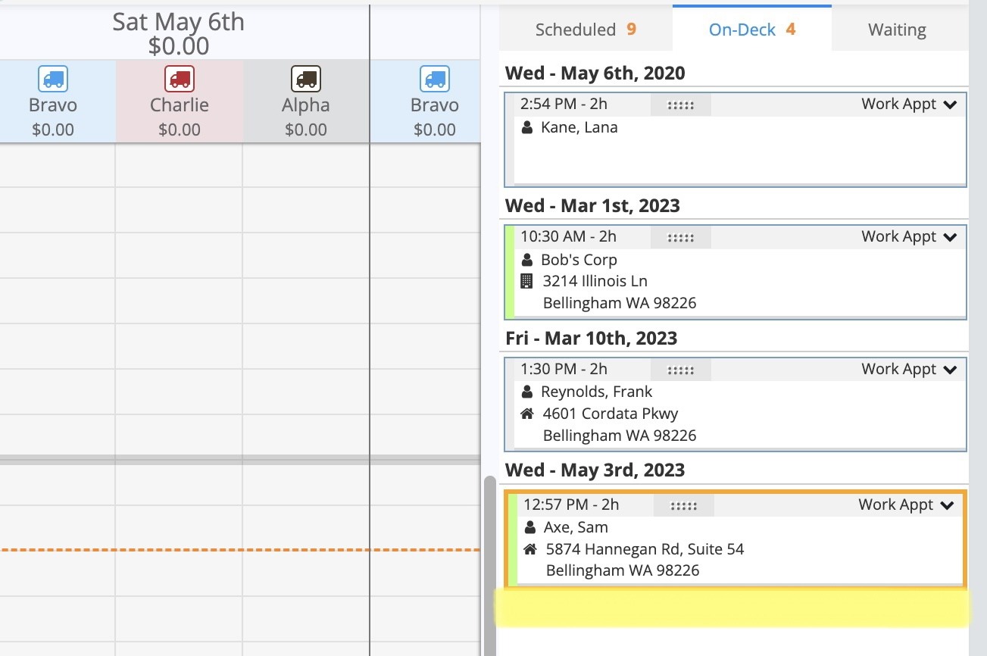The width and height of the screenshot is (987, 656).
Task: Click the drag handle on Axe, Sam appointment
Action: tap(683, 506)
